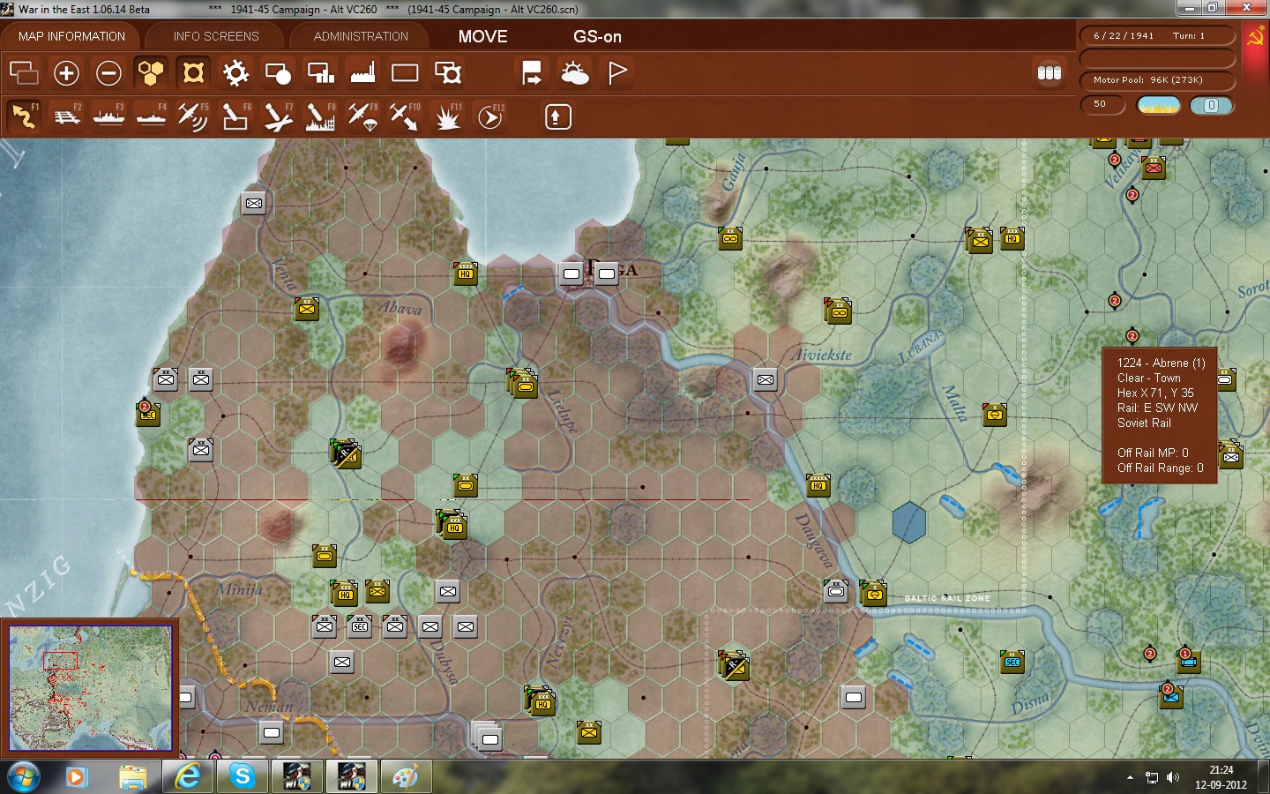Open Windows Explorer from taskbar
This screenshot has width=1270, height=794.
pyautogui.click(x=132, y=777)
